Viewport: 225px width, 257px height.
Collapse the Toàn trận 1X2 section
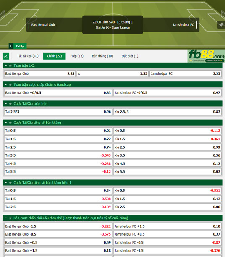pos(6,66)
